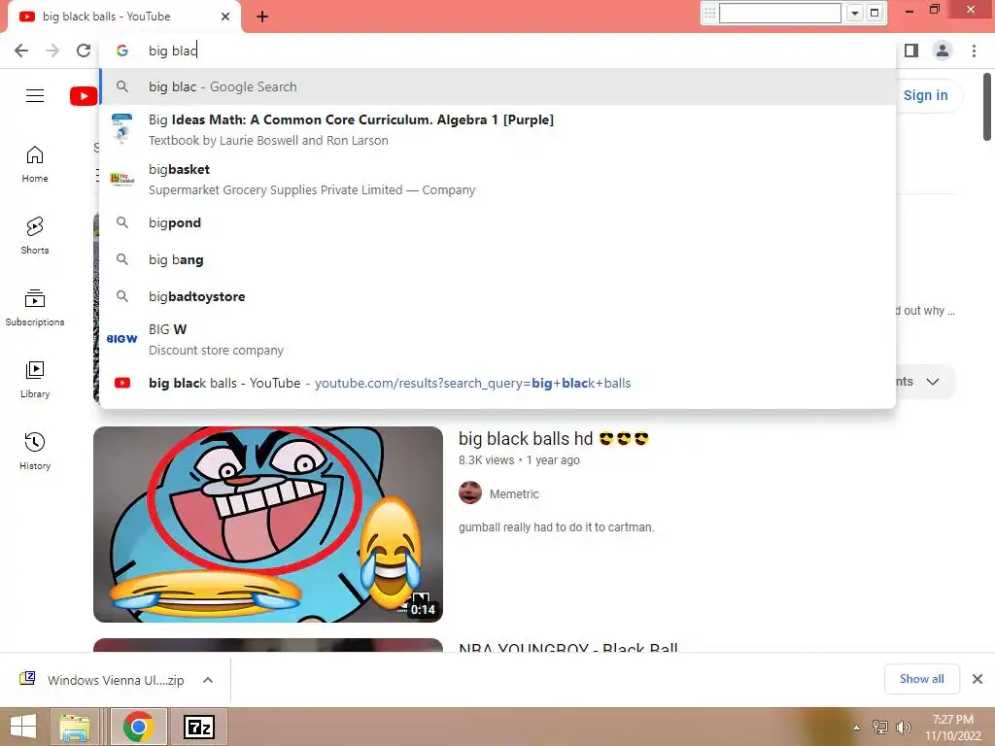The height and width of the screenshot is (746, 995).
Task: Open History in YouTube sidebar
Action: click(x=35, y=451)
